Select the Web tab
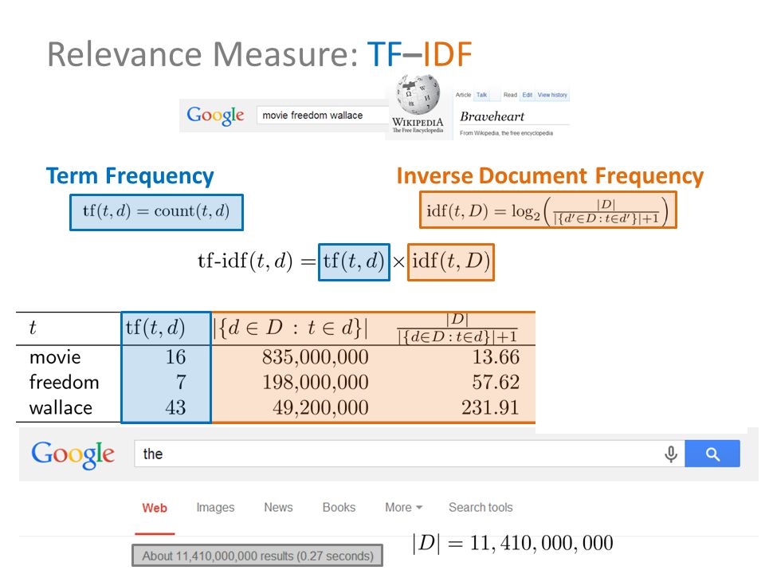Image resolution: width=765 pixels, height=574 pixels. click(x=155, y=508)
